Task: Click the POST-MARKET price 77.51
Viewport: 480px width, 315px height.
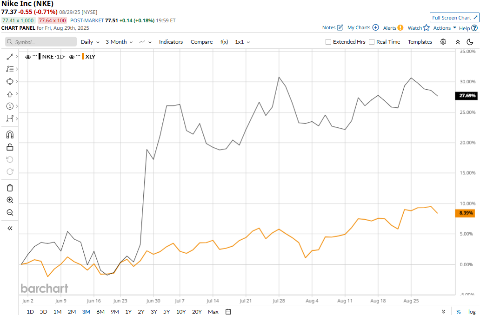Action: point(112,20)
